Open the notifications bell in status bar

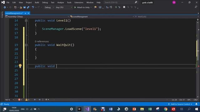coord(197,104)
